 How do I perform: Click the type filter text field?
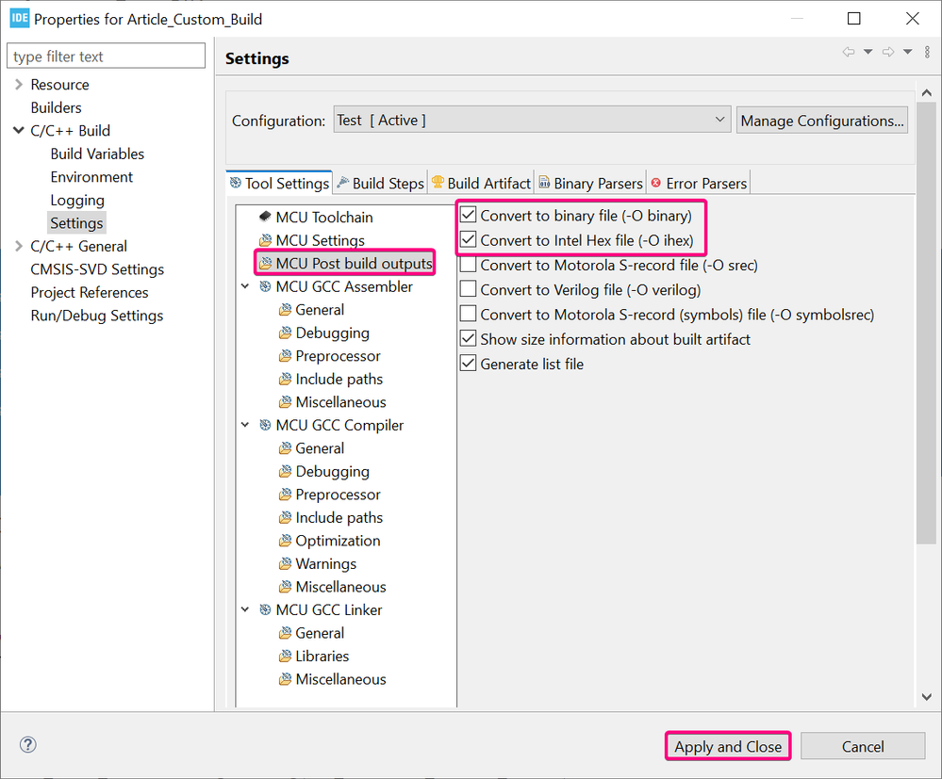[107, 57]
